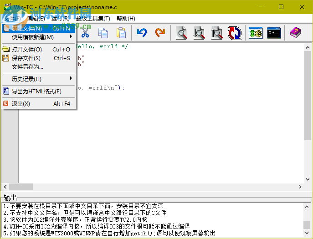Open the purple Help book icon
313x239 pixels.
coord(295,33)
